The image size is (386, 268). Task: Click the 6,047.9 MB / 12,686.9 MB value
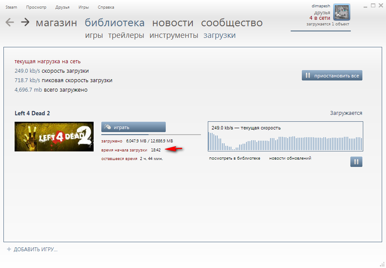(149, 141)
